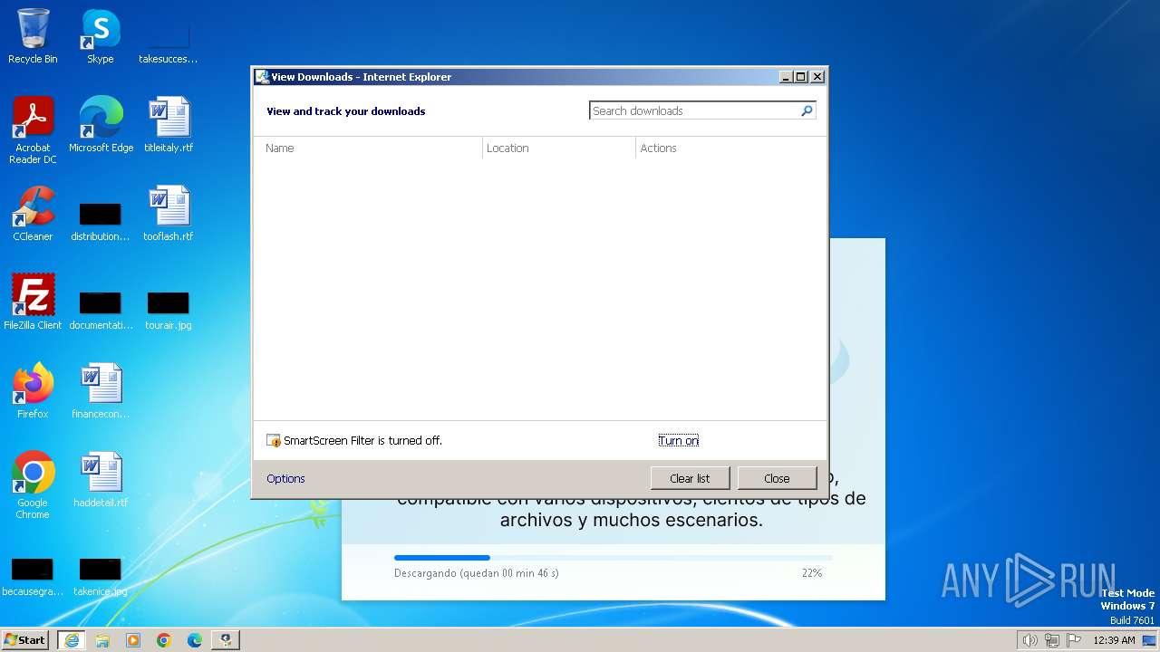Minimize the View Downloads window
This screenshot has width=1160, height=652.
pos(786,77)
